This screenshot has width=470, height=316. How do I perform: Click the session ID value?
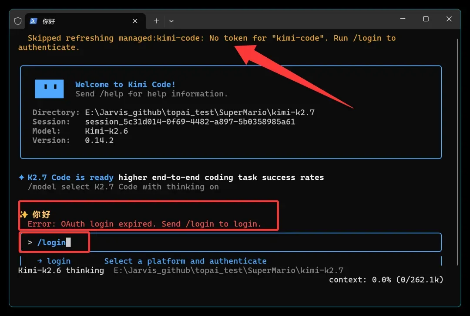[x=190, y=122]
